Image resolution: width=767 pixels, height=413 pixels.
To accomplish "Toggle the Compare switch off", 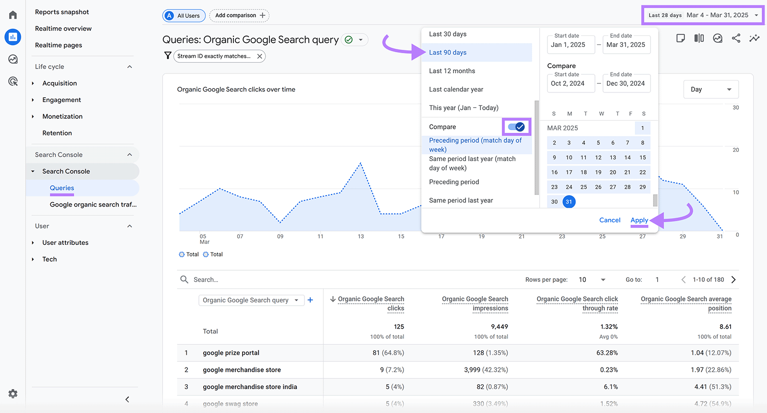I will [516, 127].
